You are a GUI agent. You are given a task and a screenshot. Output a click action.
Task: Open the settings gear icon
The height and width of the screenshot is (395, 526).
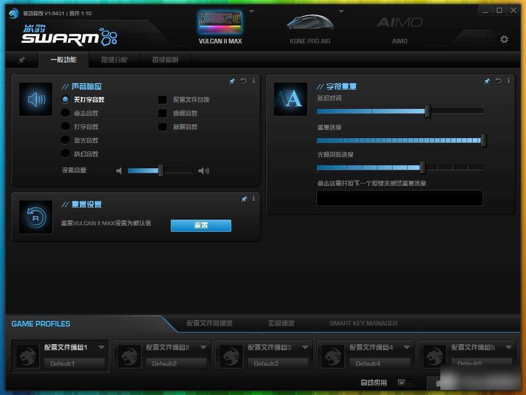(x=504, y=39)
